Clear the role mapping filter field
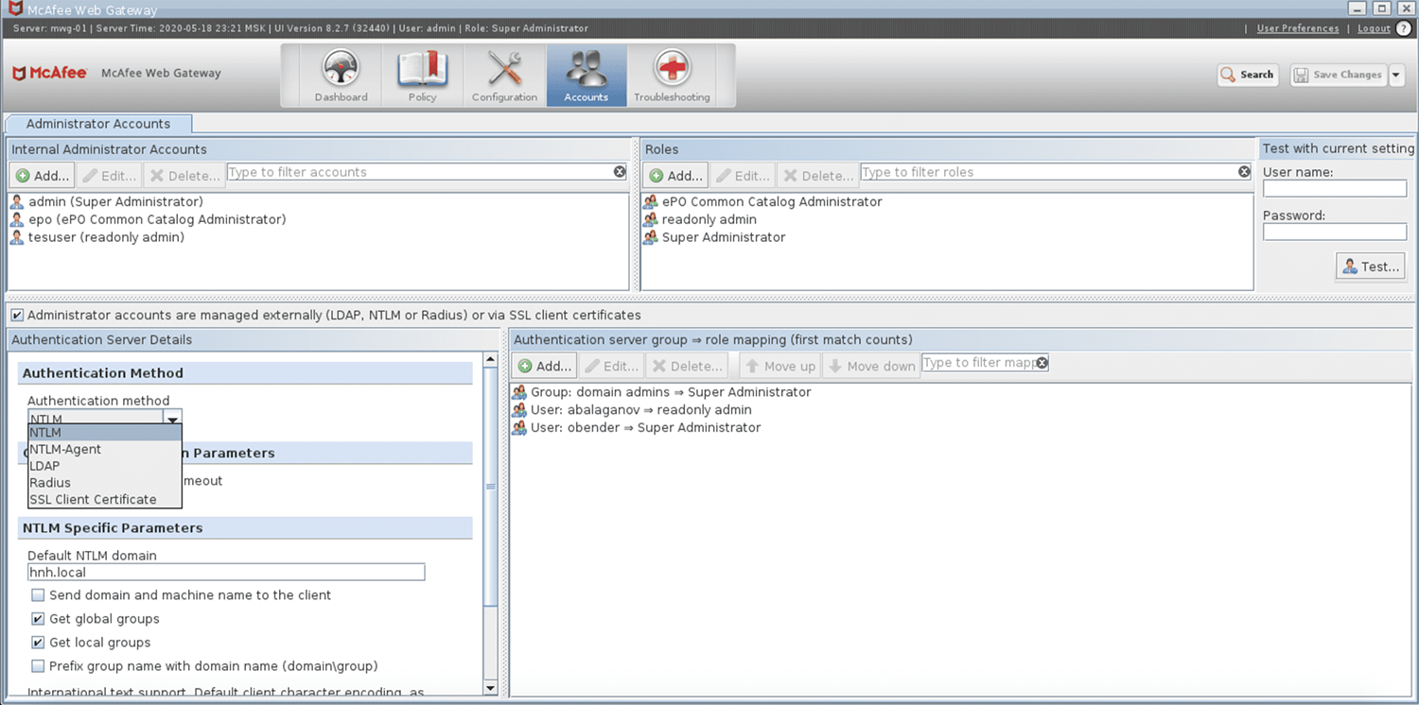This screenshot has height=705, width=1419. tap(1042, 363)
